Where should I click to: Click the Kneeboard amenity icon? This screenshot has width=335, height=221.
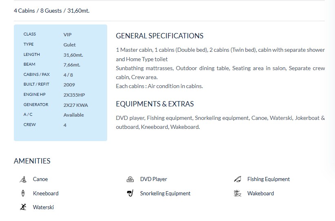23,193
